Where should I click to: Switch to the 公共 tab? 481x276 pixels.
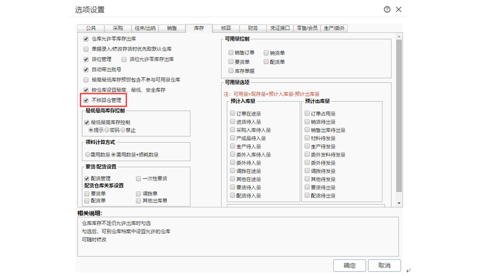click(x=91, y=28)
